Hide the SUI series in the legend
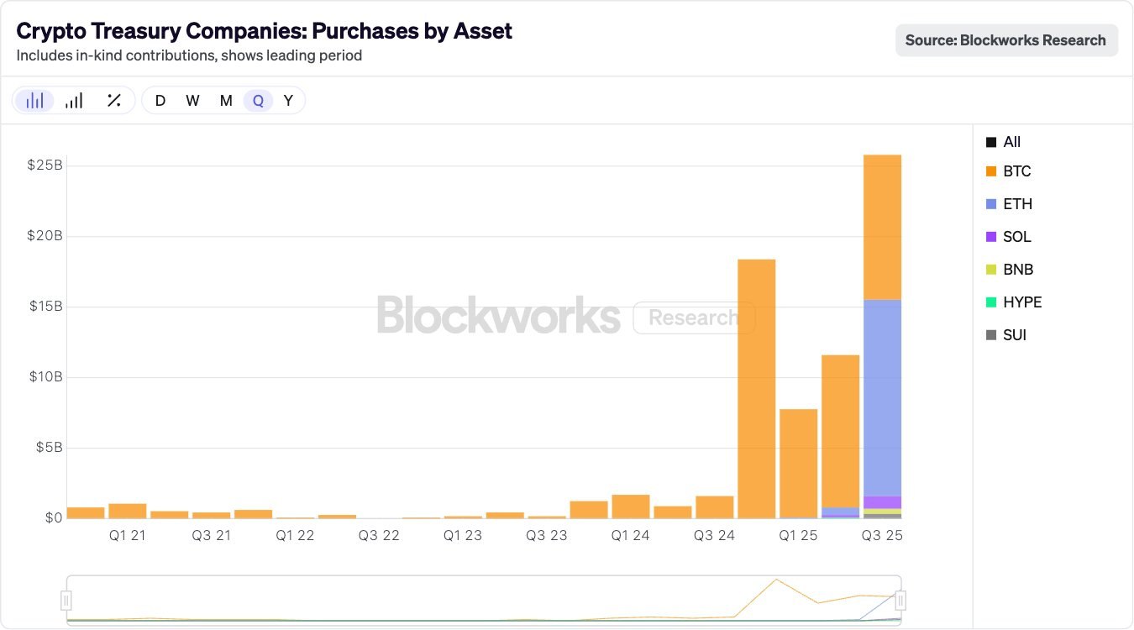This screenshot has width=1134, height=630. (991, 334)
